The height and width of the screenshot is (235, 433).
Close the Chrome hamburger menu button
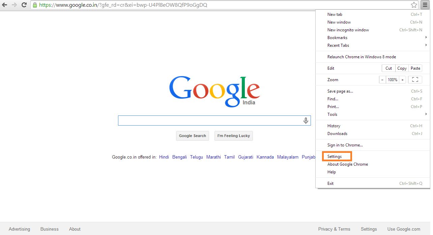coord(424,5)
